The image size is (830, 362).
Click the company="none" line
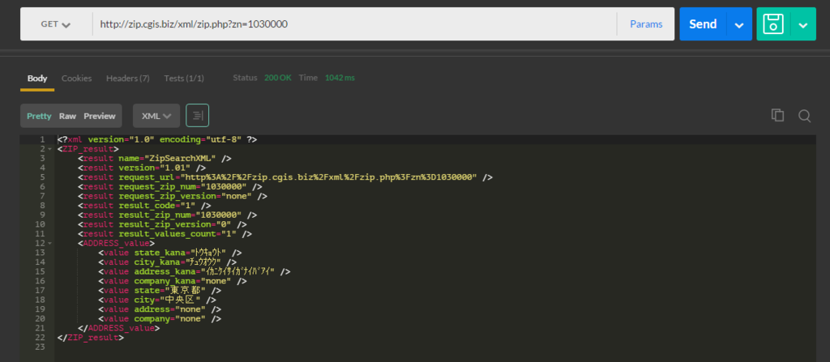(160, 318)
